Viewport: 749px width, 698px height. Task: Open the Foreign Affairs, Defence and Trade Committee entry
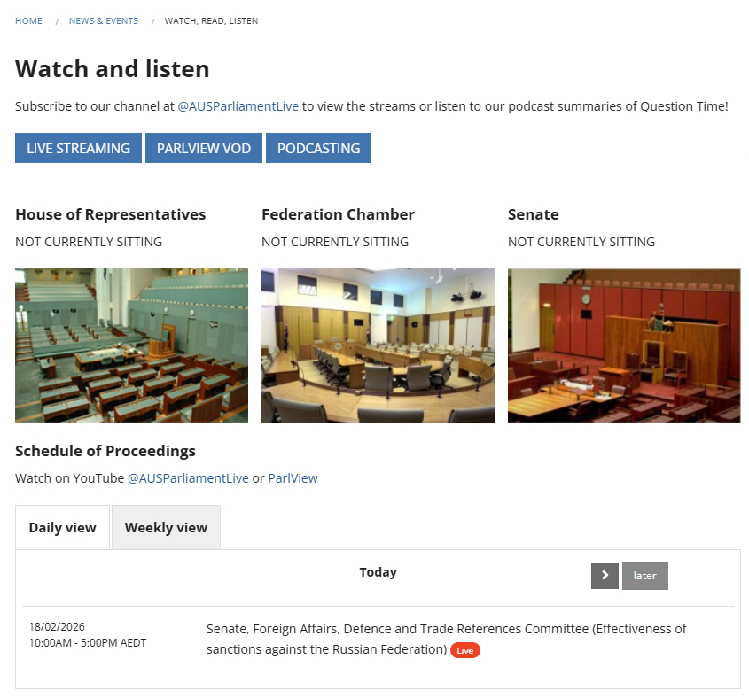[x=446, y=630]
